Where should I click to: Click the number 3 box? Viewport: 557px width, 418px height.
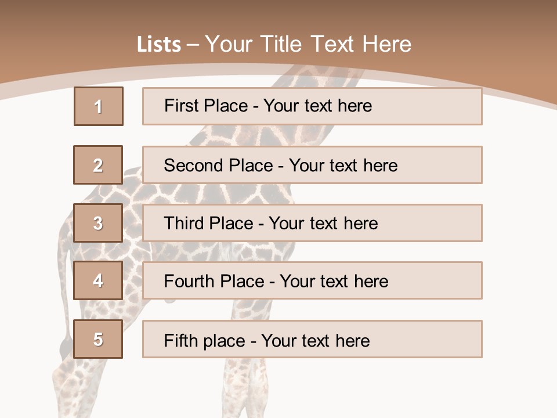(x=99, y=223)
